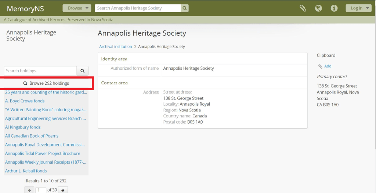The height and width of the screenshot is (193, 376).
Task: Click the page number input box
Action: pos(41,190)
